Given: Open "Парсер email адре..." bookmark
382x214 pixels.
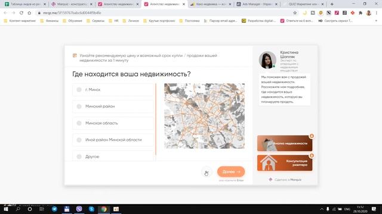Looking at the screenshot, I should point(220,21).
